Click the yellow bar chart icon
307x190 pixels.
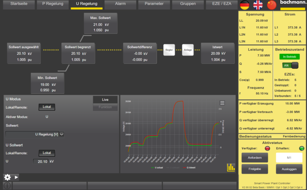click(231, 167)
